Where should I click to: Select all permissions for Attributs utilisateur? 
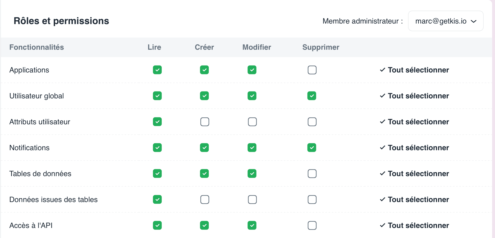[x=414, y=122]
